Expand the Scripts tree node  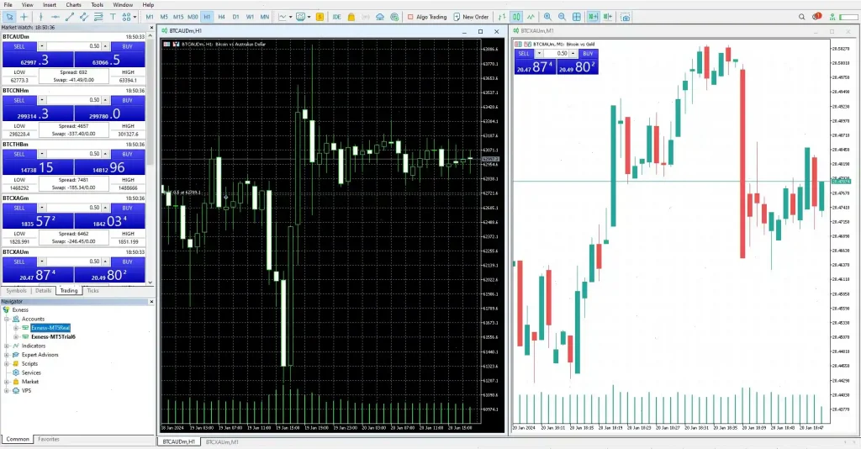coord(7,363)
